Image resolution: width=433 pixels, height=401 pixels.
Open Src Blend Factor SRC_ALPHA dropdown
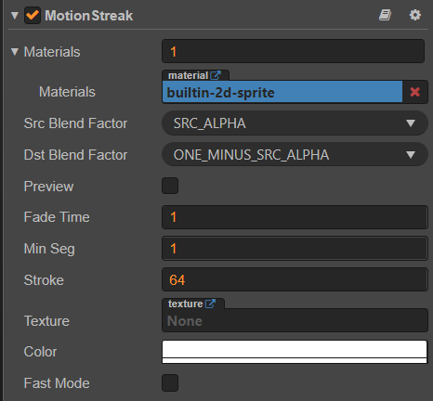pos(295,123)
